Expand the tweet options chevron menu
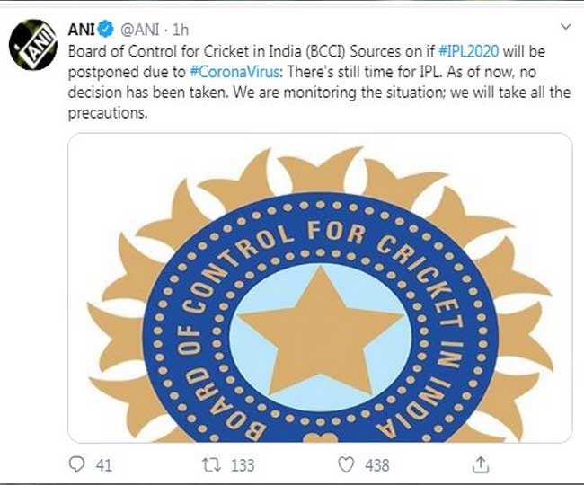Screen dimensions: 584x485 pos(566,27)
